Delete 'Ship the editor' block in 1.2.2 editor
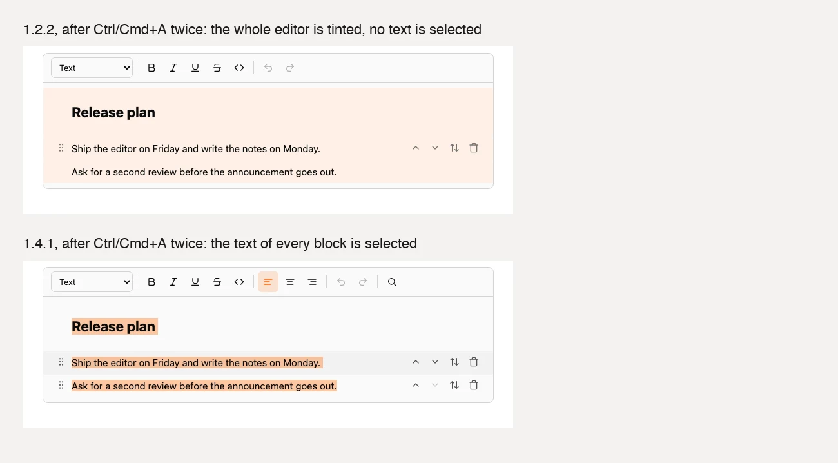The image size is (838, 463). (x=474, y=148)
